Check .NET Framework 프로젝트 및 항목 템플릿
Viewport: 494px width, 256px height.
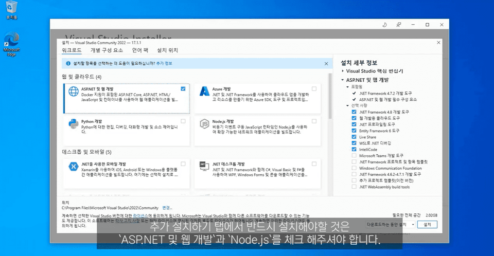(x=354, y=162)
